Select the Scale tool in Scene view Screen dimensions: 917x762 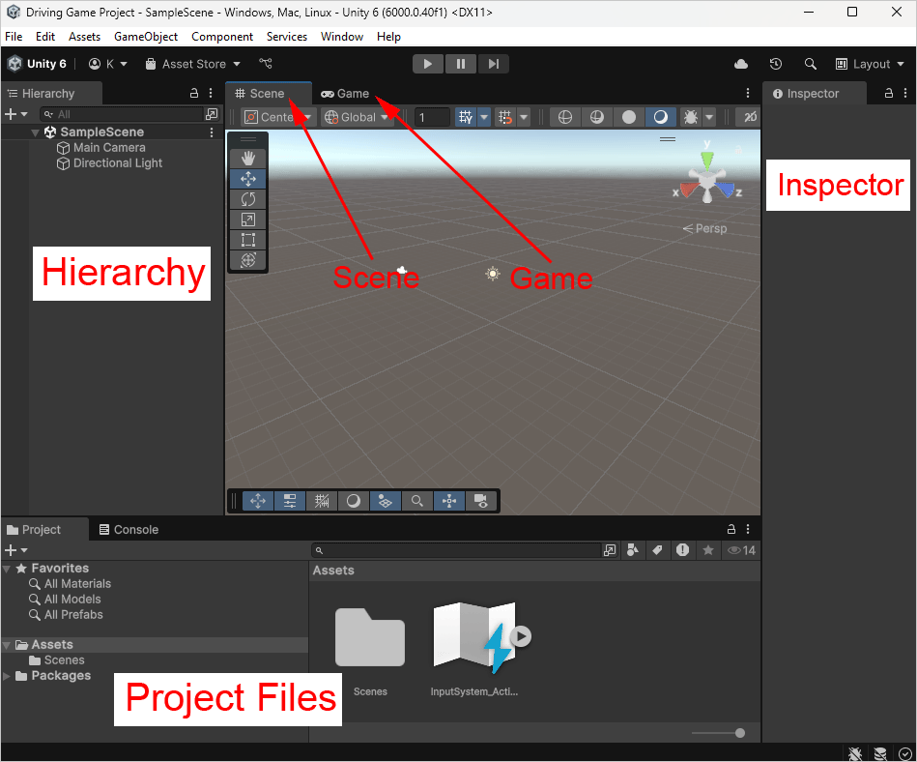[x=247, y=220]
